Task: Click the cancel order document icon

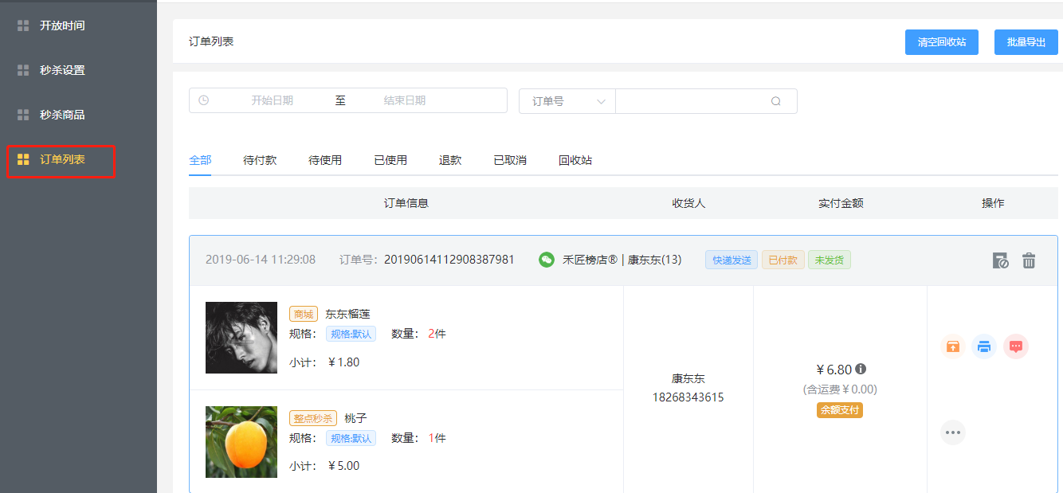Action: [1000, 260]
